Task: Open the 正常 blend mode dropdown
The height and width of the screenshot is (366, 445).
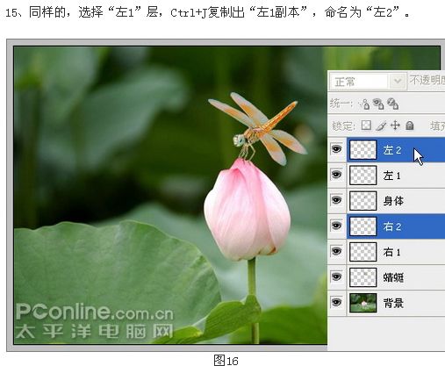Action: [x=368, y=81]
